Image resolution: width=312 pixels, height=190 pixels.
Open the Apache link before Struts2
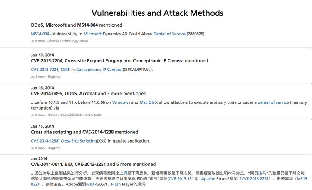pos(208,179)
